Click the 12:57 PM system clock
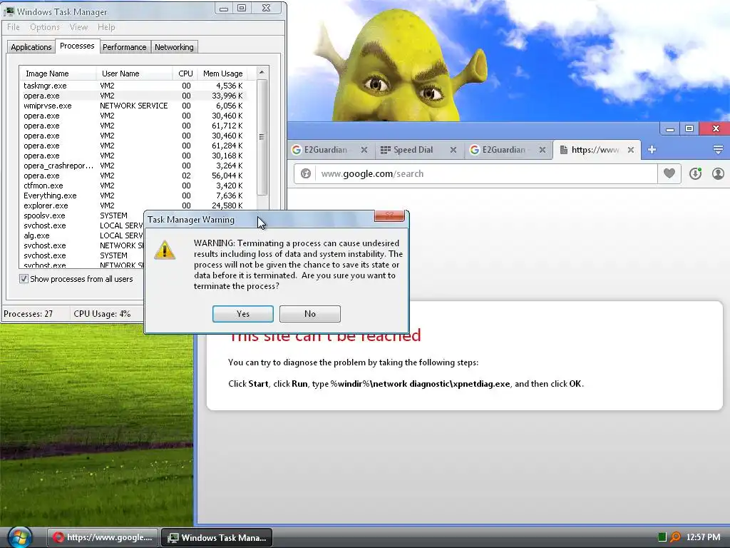This screenshot has width=730, height=548. 703,537
